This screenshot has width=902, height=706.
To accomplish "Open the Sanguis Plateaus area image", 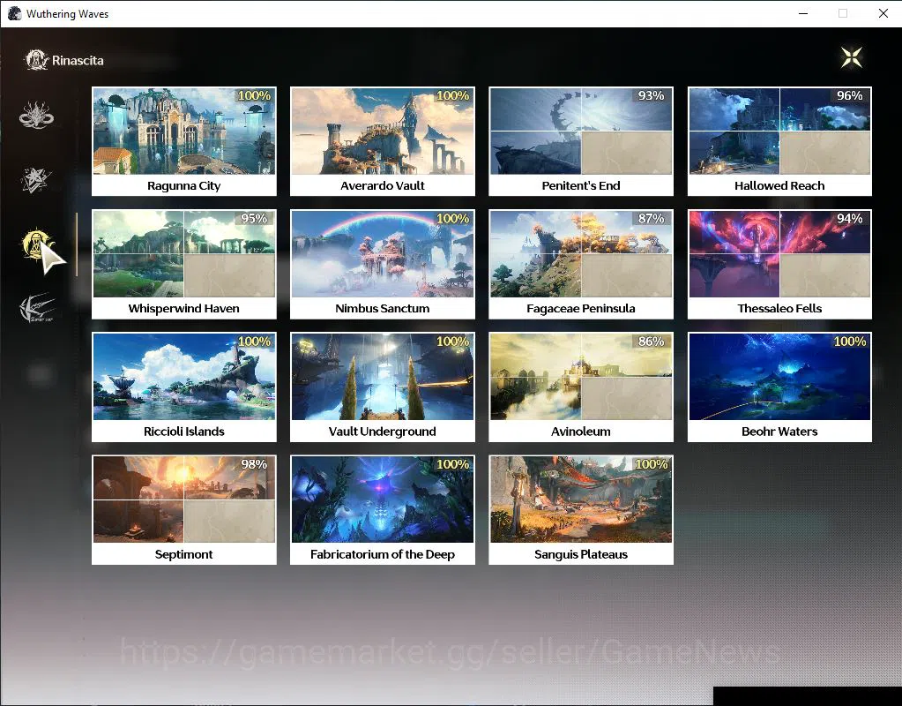I will click(581, 499).
